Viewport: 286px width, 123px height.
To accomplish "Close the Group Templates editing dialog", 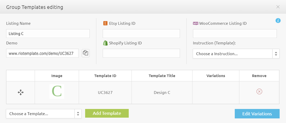I will coord(278,7).
